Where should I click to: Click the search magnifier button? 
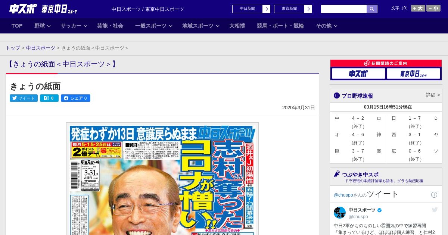point(372,9)
